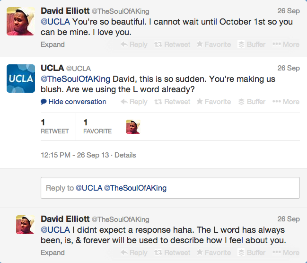Open the UCLA profile logo avatar
Screen dimensions: 307x263
pos(20,79)
